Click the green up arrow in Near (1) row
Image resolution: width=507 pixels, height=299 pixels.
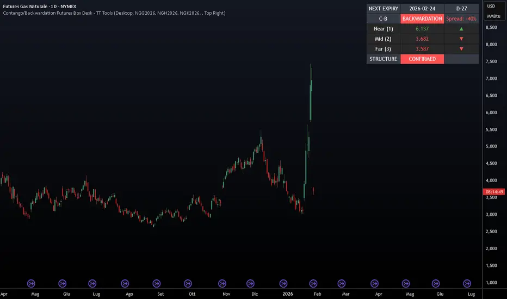(x=461, y=29)
